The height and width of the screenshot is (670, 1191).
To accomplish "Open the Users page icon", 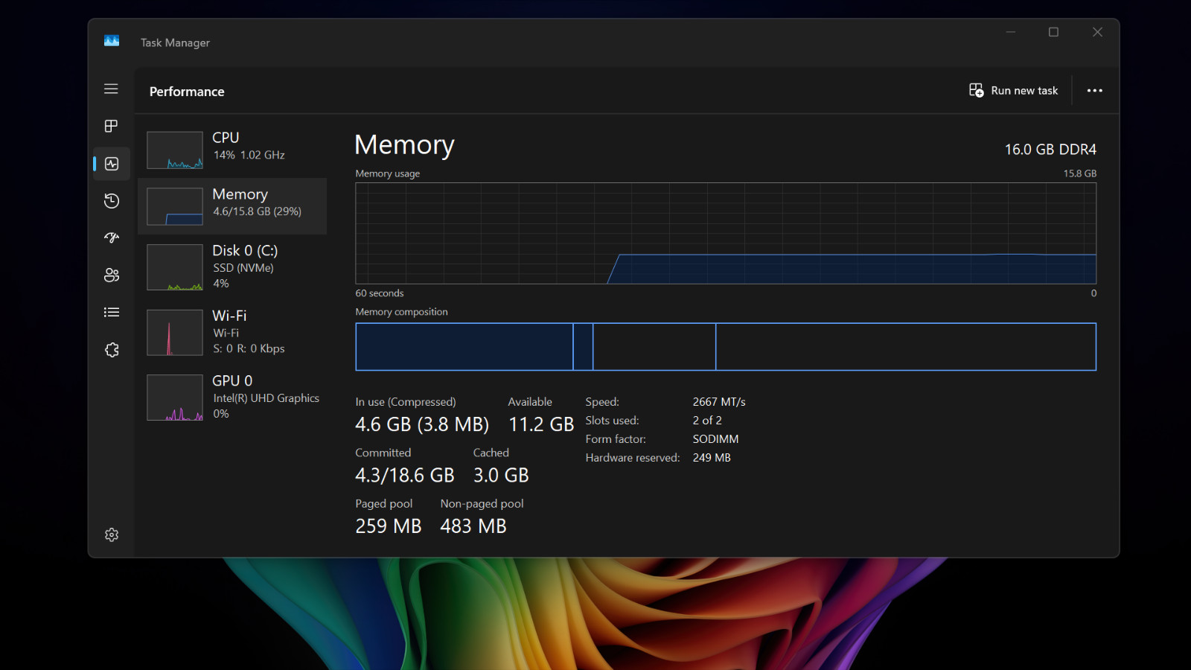I will click(112, 275).
